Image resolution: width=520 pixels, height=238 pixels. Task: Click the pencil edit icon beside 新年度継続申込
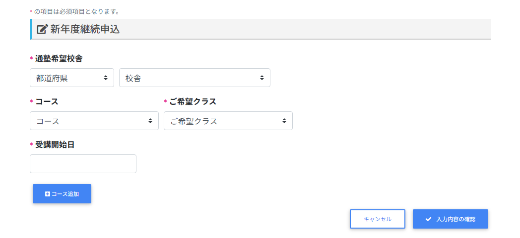click(43, 29)
